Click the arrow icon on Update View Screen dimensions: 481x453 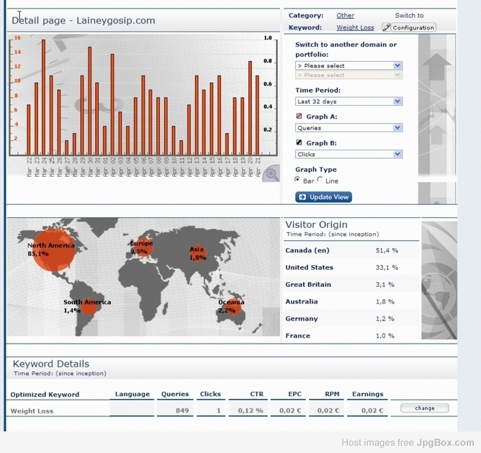(x=302, y=197)
